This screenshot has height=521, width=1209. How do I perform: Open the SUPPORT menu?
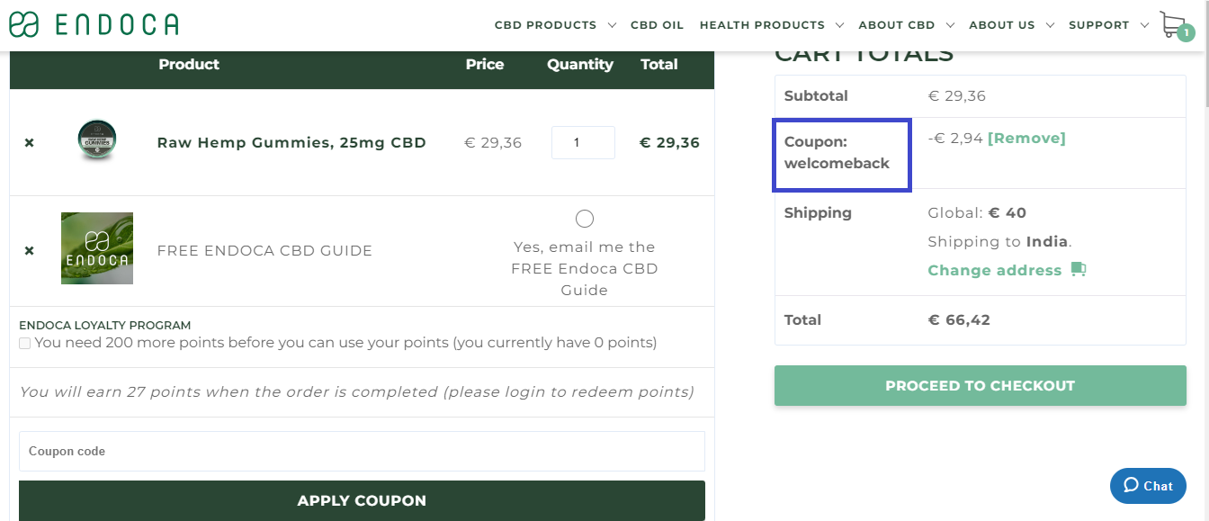[x=1101, y=24]
